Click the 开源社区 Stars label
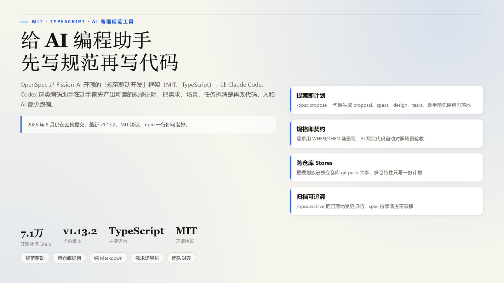This screenshot has width=504, height=283. click(36, 244)
